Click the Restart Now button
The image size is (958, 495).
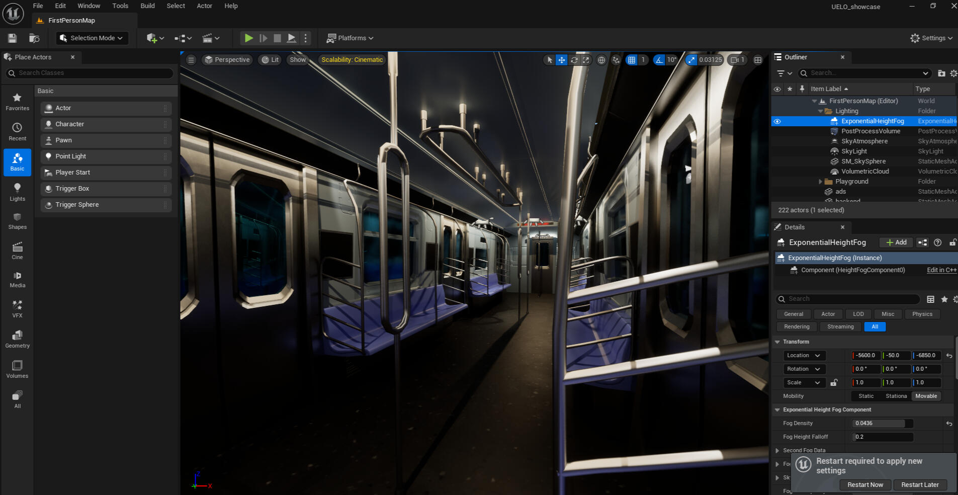click(x=865, y=485)
